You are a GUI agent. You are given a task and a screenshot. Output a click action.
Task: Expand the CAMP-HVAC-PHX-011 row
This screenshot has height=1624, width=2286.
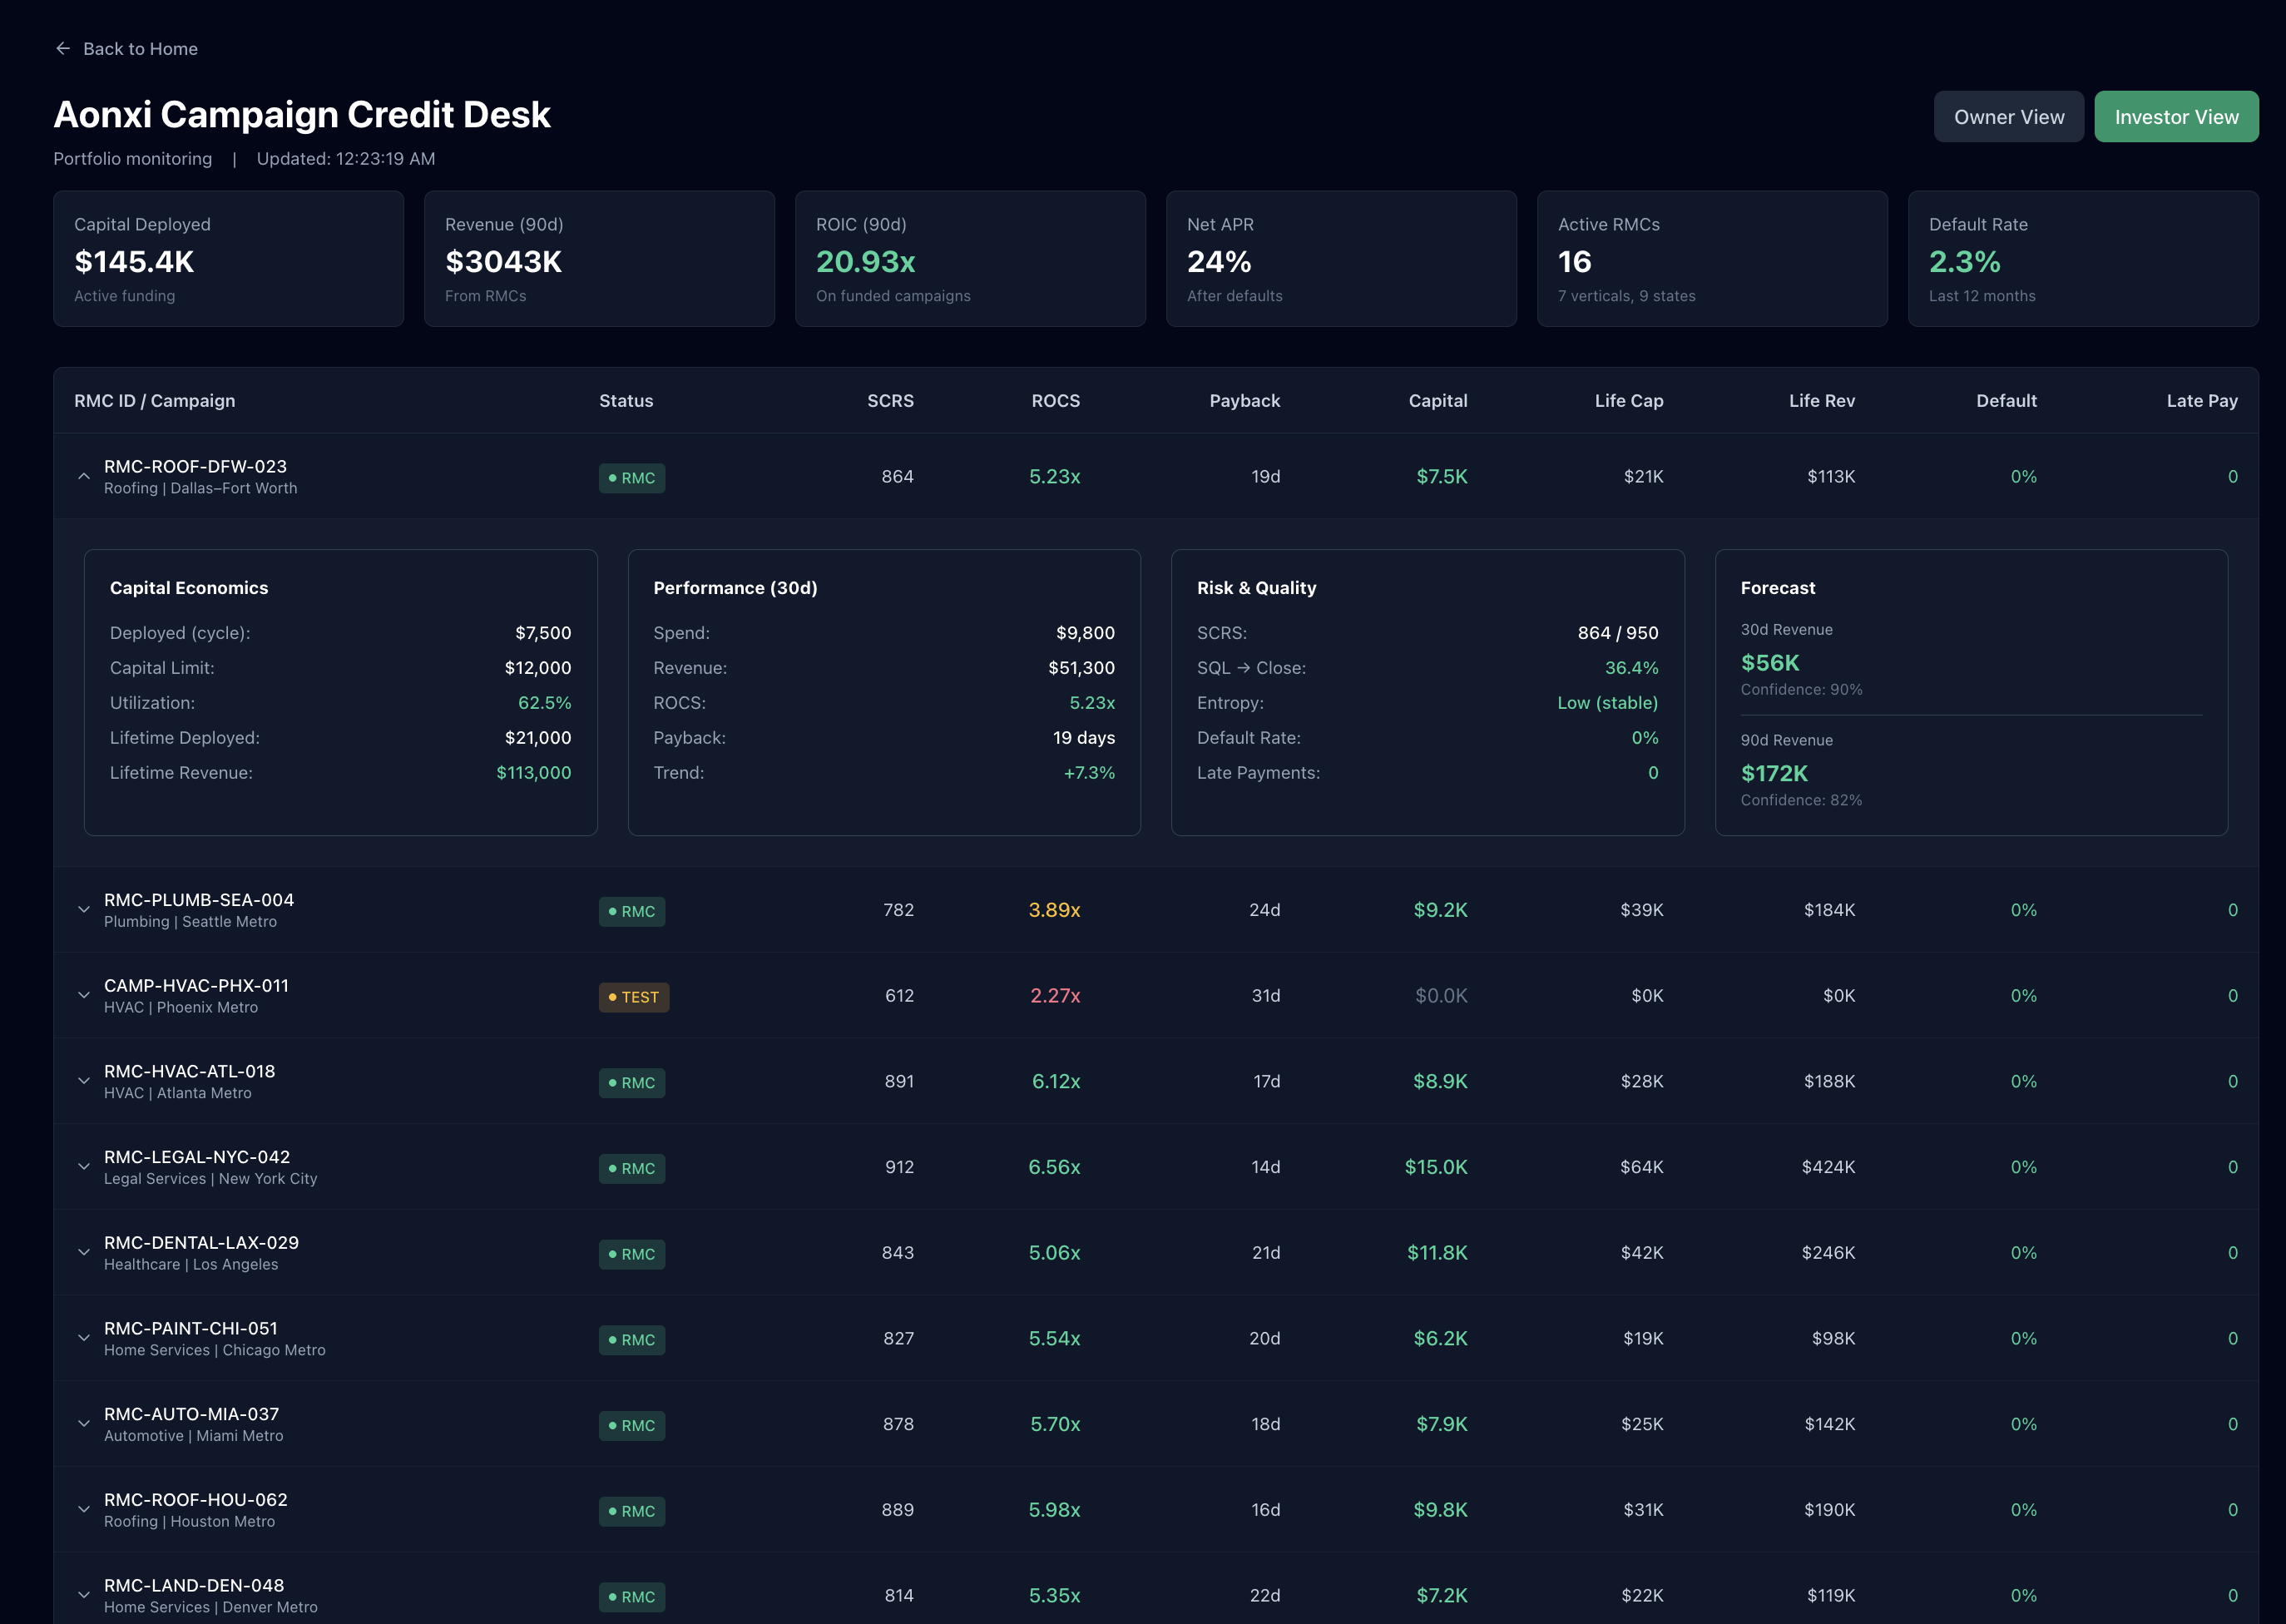point(84,996)
